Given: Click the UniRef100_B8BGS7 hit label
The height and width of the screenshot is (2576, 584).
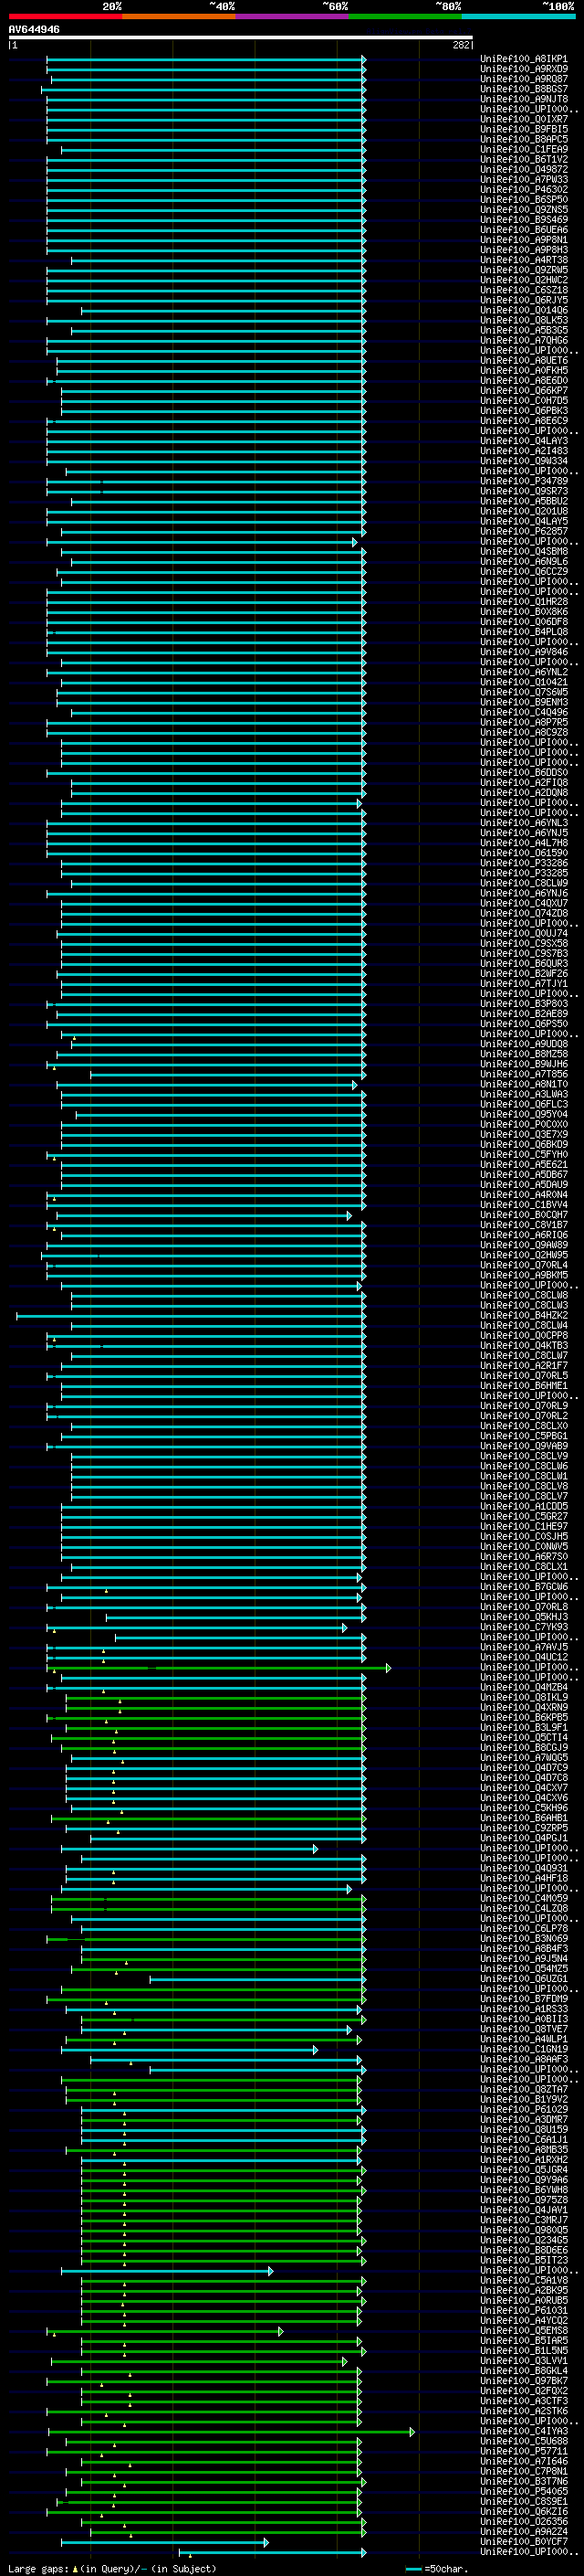Looking at the screenshot, I should coord(524,89).
